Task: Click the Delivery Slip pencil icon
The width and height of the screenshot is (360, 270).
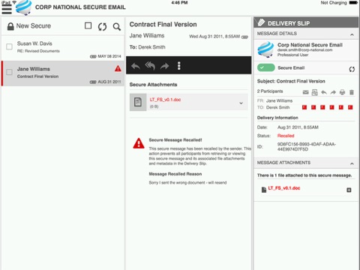Action: click(x=261, y=22)
